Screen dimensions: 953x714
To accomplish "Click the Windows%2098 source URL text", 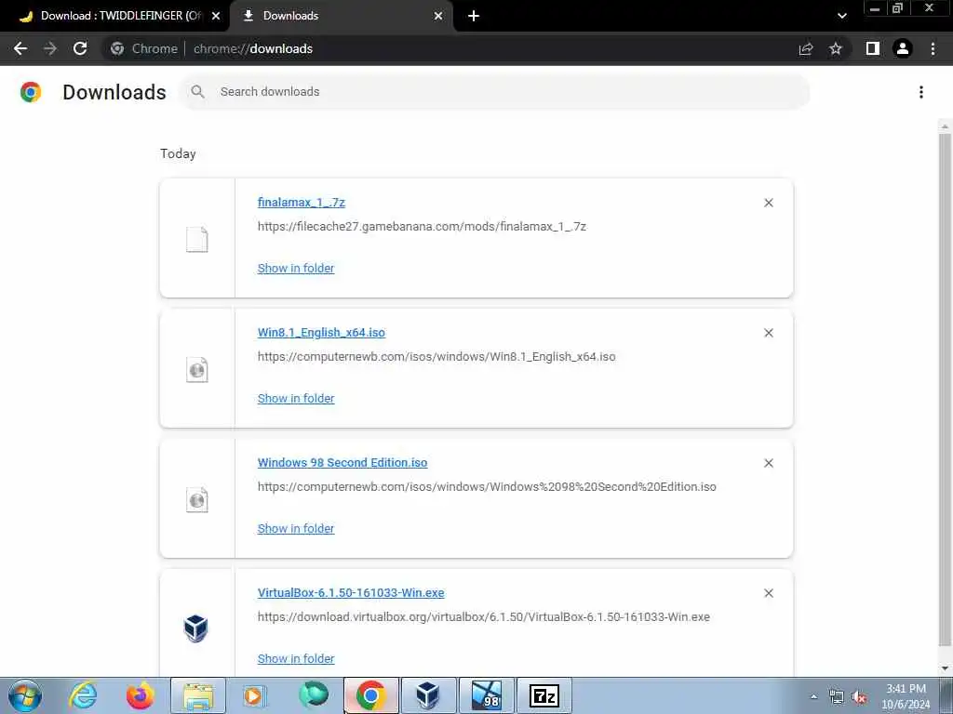I will click(x=487, y=487).
